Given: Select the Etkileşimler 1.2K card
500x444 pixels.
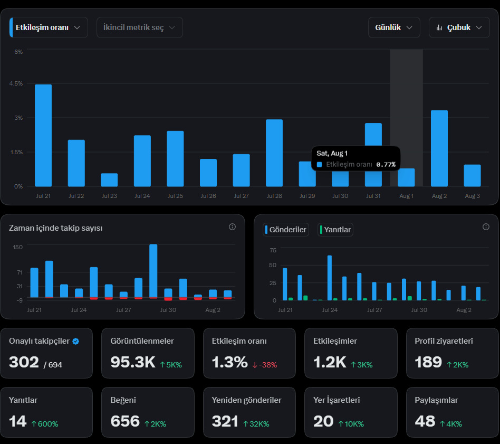Looking at the screenshot, I should pos(351,353).
